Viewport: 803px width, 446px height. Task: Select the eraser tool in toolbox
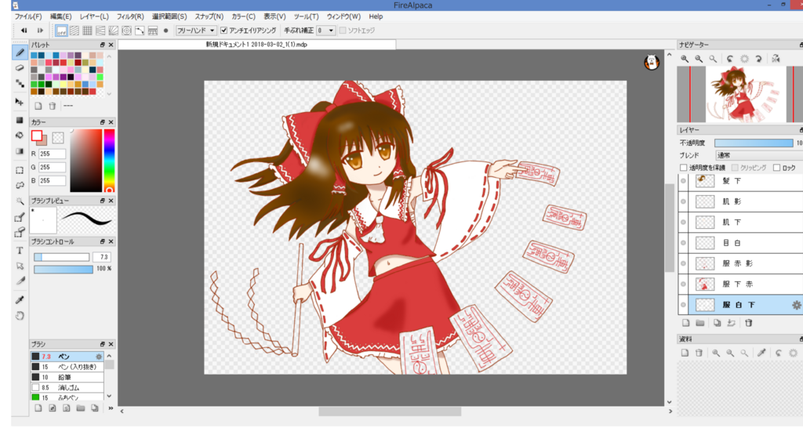tap(20, 67)
